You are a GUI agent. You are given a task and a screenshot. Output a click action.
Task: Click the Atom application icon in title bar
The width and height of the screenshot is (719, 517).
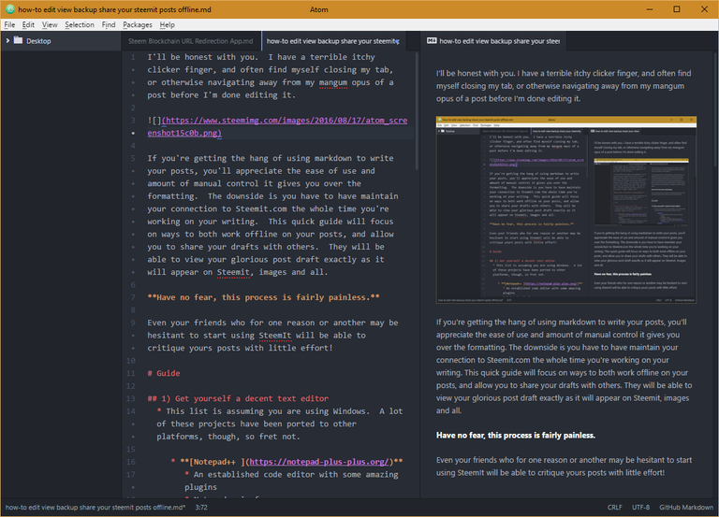[9, 9]
